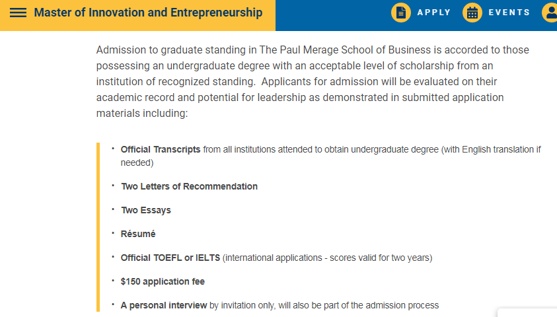This screenshot has width=557, height=317.
Task: Click the EVENTS label in header
Action: 509,13
